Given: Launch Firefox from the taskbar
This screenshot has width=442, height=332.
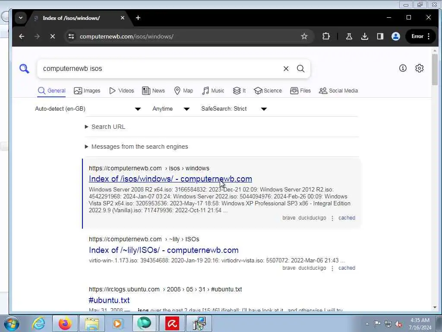Looking at the screenshot, I should 65,323.
